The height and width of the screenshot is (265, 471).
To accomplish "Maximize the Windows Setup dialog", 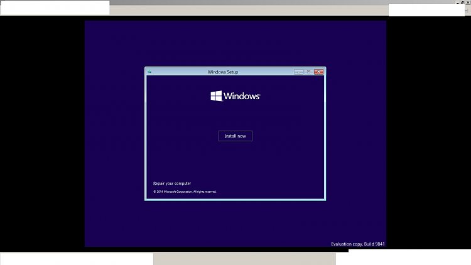I will [308, 72].
